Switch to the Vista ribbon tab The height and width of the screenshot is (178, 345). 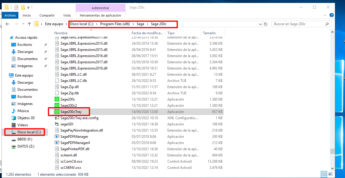(x=67, y=15)
